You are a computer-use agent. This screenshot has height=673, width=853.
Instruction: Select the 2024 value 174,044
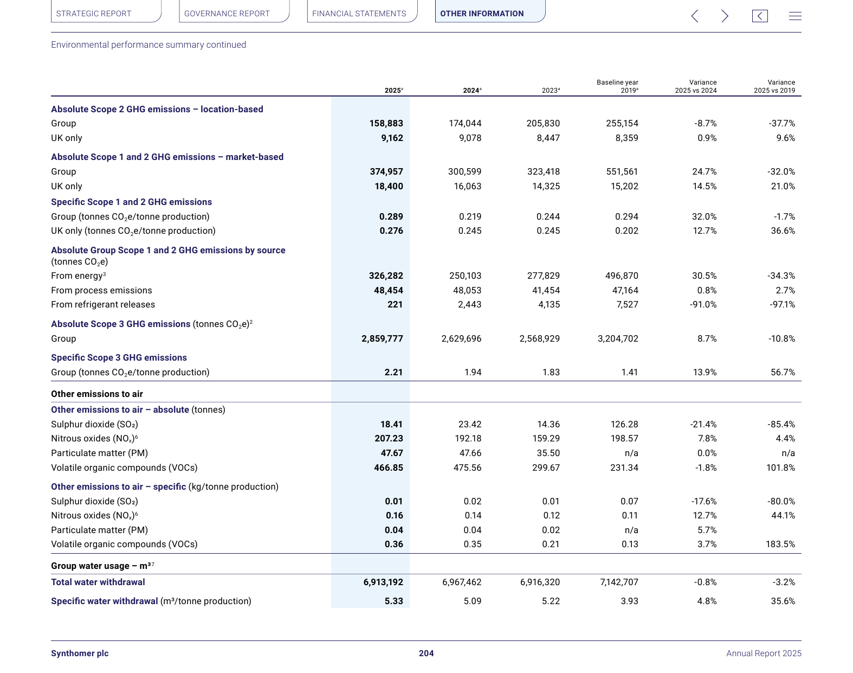click(x=465, y=124)
